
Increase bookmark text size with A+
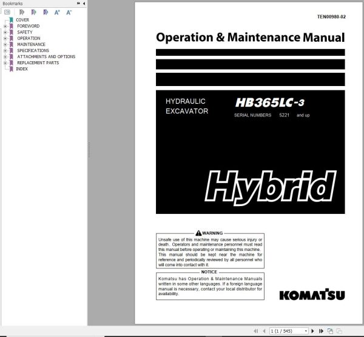57,12
